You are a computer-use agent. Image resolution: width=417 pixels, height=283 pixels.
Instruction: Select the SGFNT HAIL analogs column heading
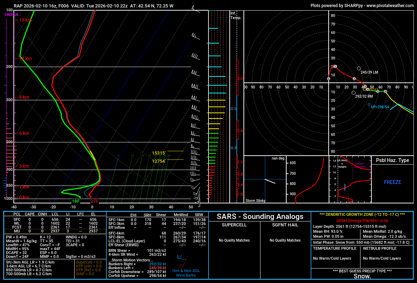[x=286, y=225]
